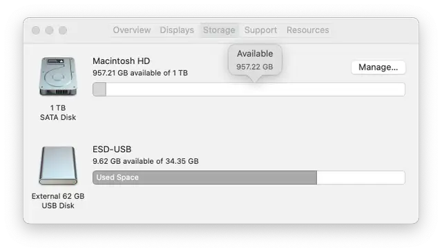The height and width of the screenshot is (252, 442).
Task: Click the ESD-USB volume name
Action: coord(112,149)
